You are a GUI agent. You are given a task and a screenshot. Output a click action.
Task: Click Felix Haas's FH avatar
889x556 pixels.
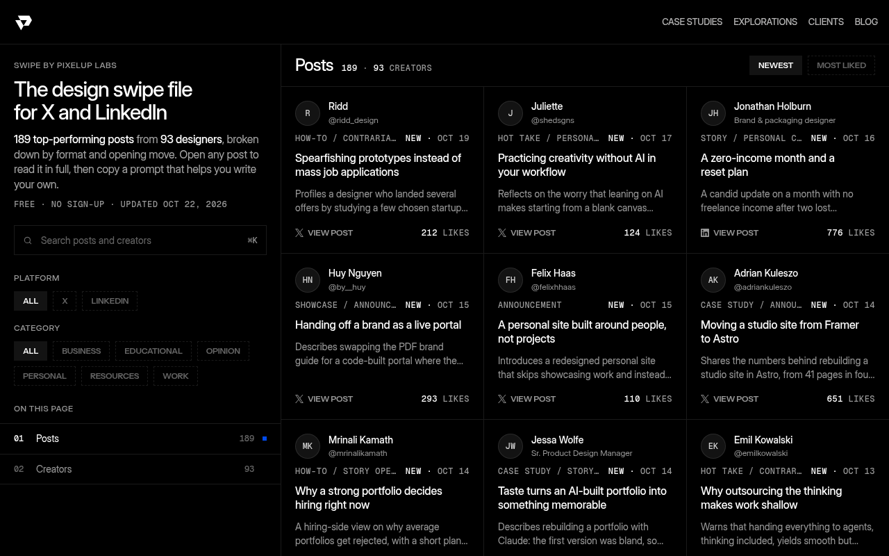tap(510, 280)
